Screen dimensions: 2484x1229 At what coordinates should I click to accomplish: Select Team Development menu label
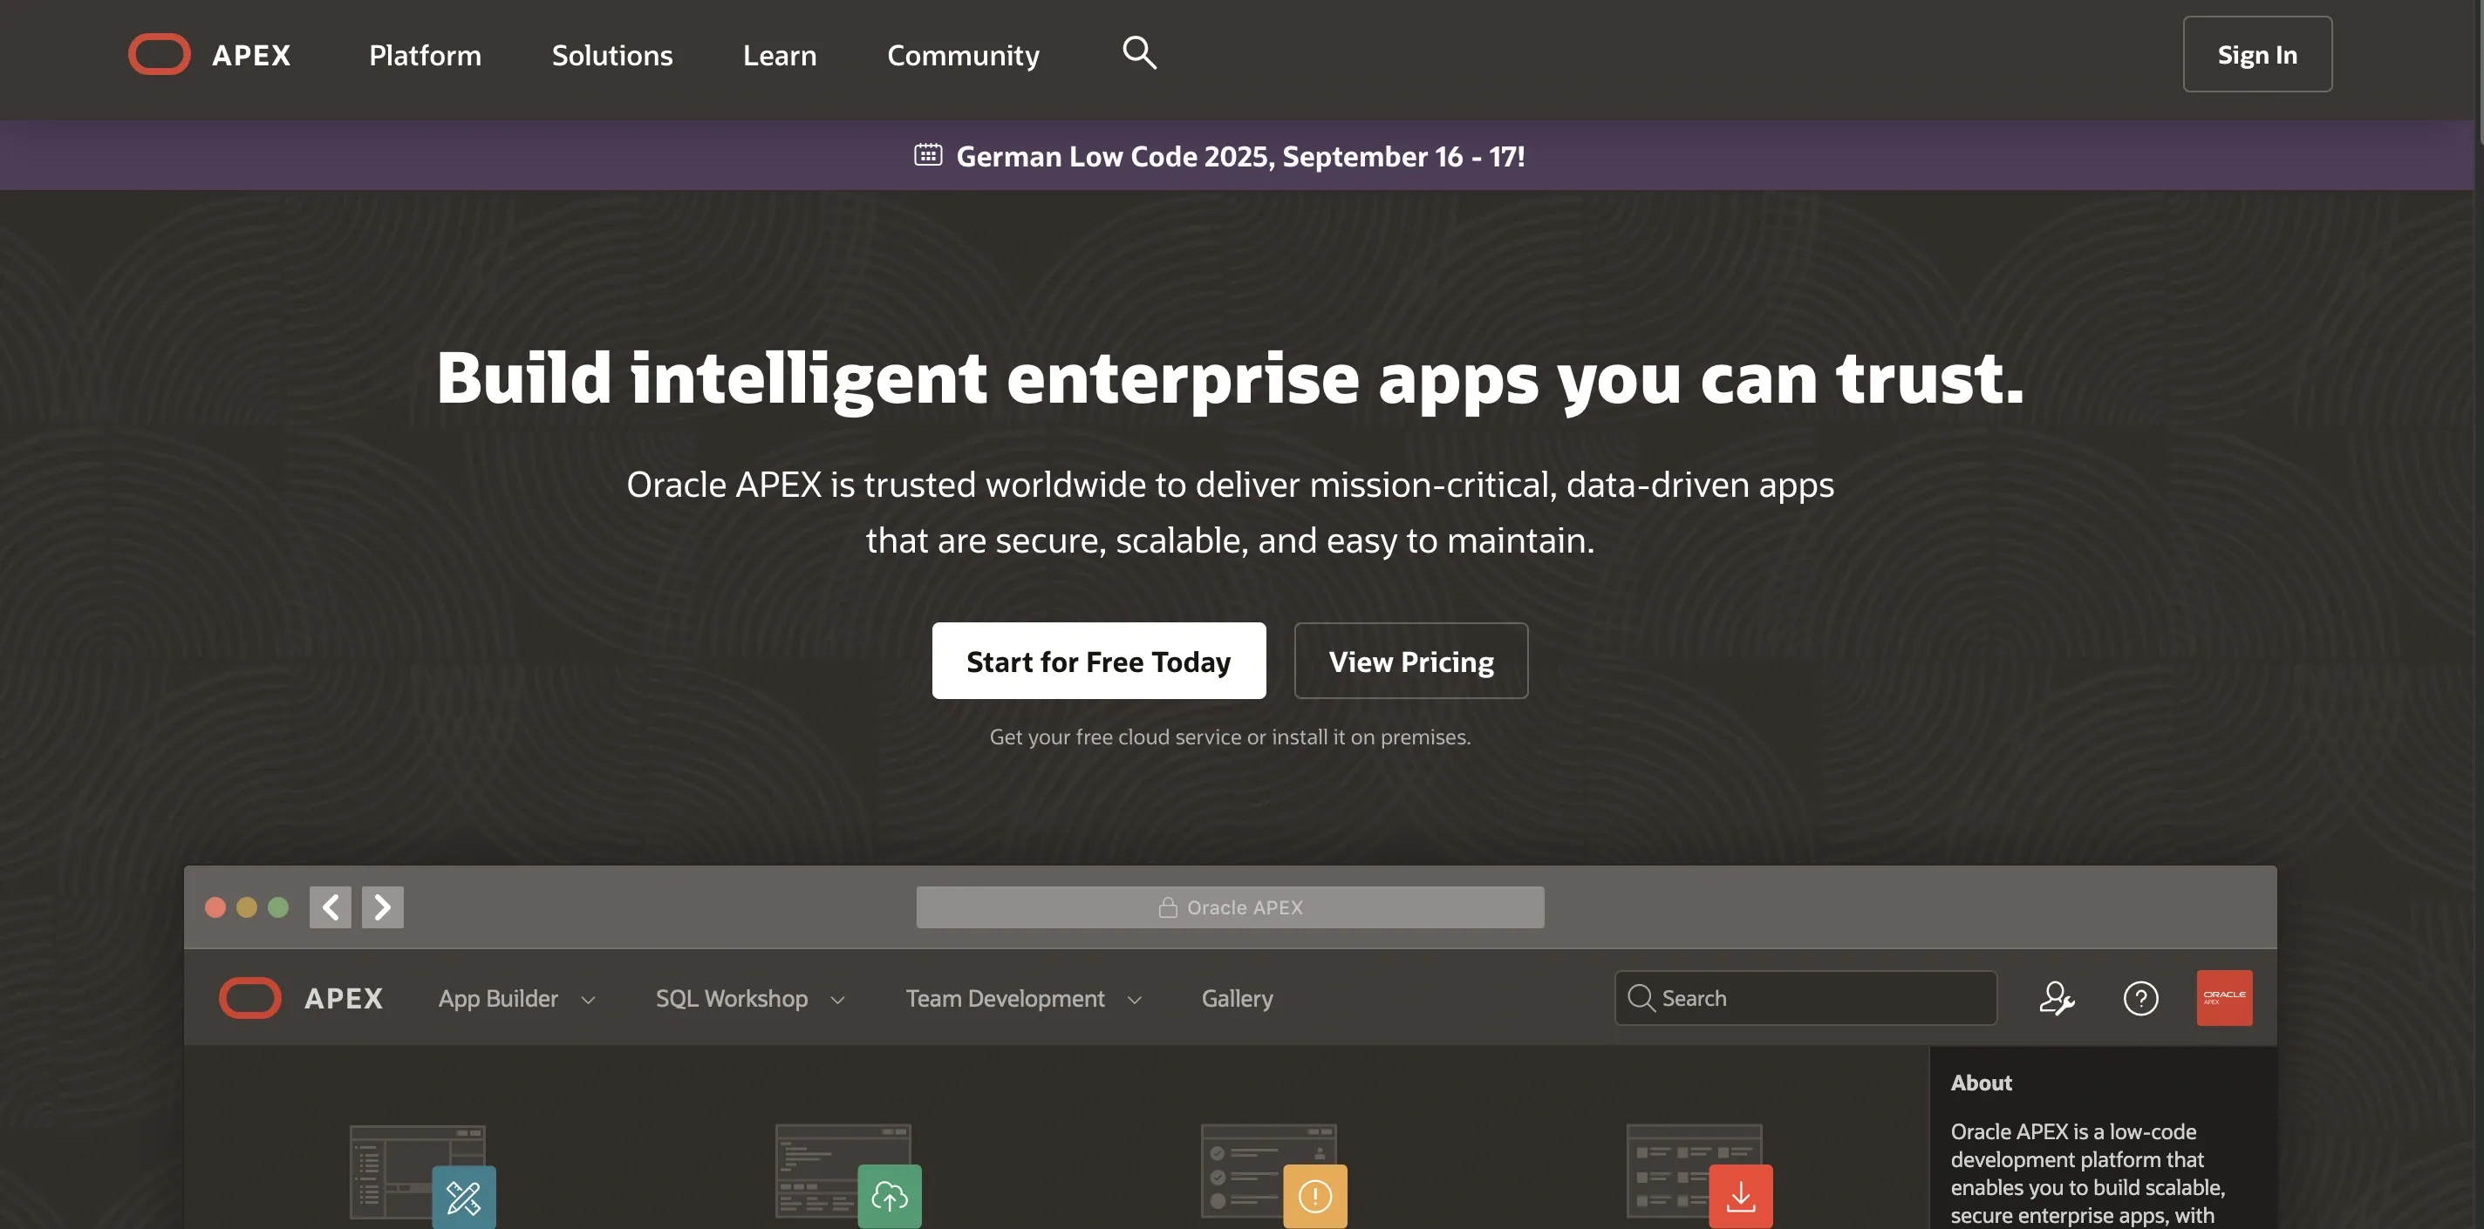(1005, 998)
